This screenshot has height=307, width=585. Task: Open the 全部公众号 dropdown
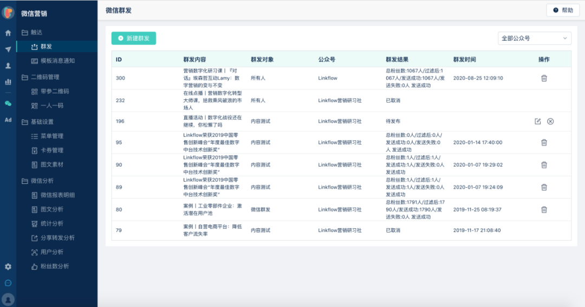(534, 38)
